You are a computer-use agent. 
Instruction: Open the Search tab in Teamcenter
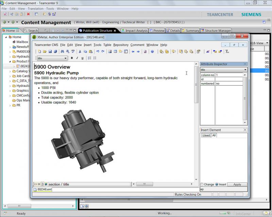(x=31, y=31)
